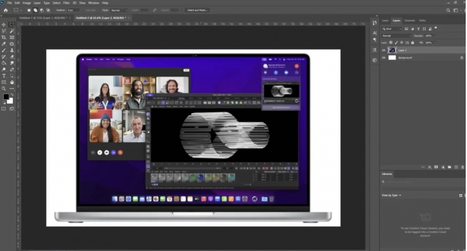Select the Clone Stamp tool
Viewport: 467px width, 251px height.
tap(12, 51)
